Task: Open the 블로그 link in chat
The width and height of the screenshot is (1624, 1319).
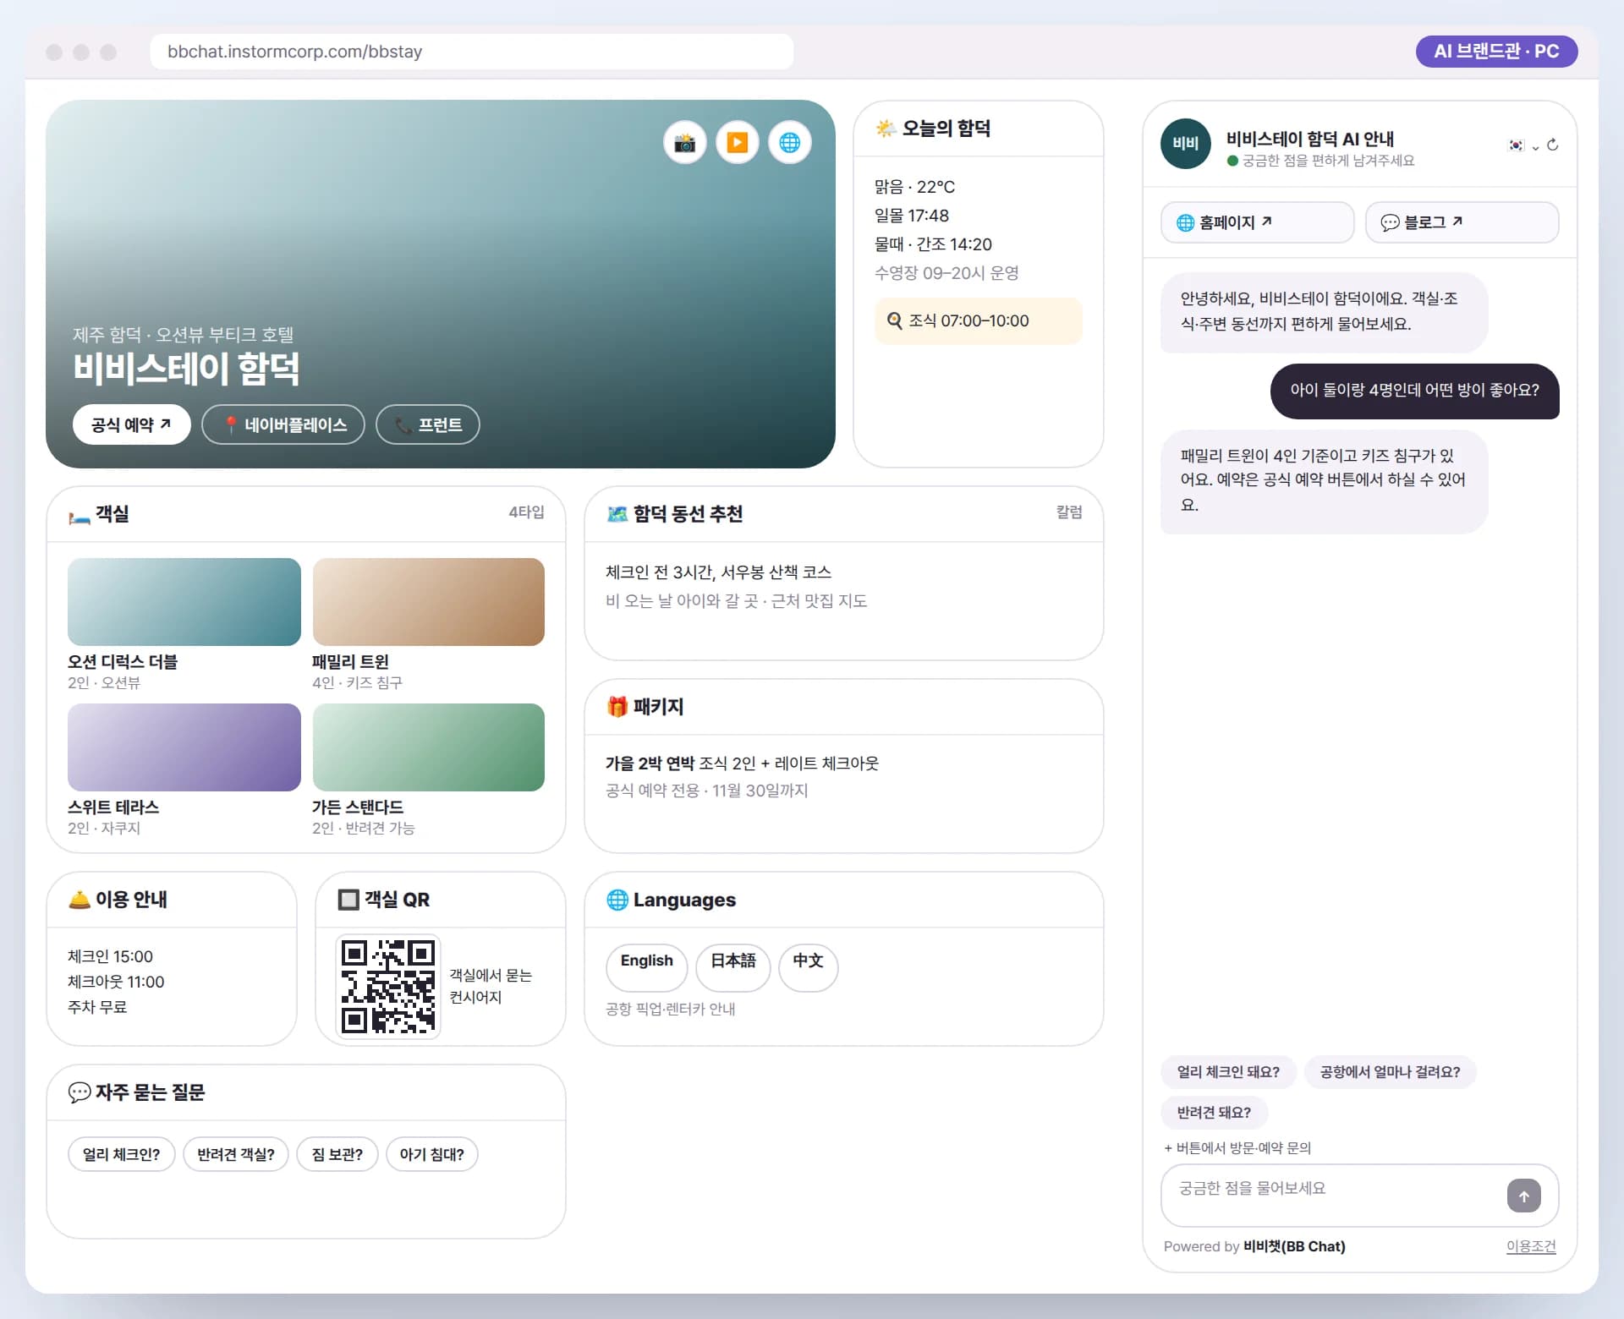Action: [x=1462, y=222]
